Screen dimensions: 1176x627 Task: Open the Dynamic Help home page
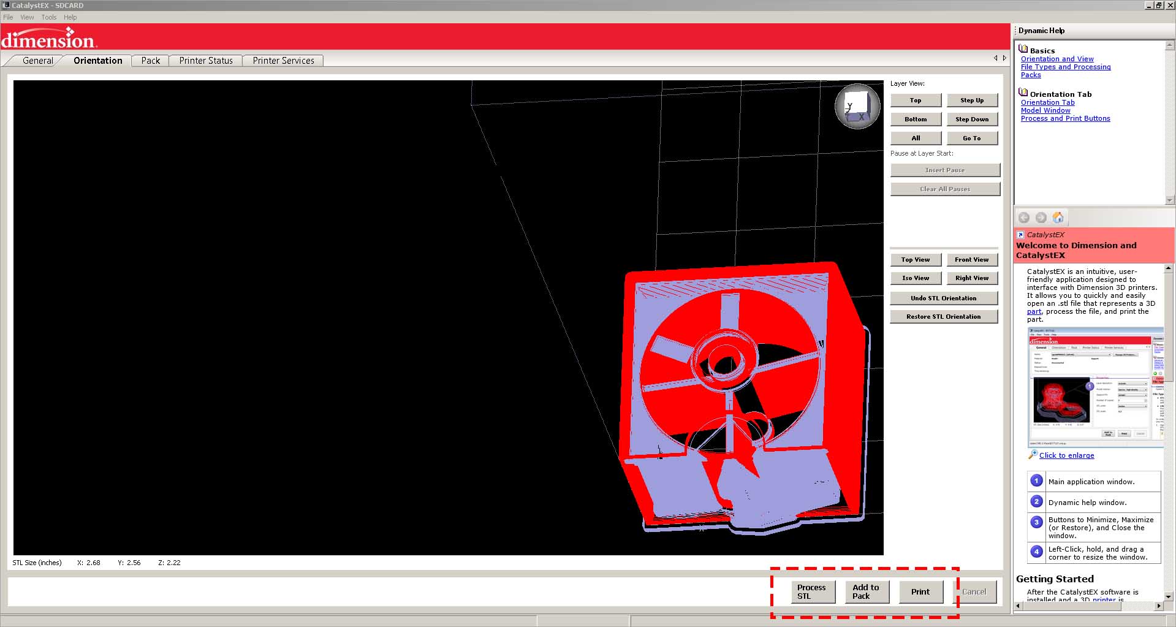pyautogui.click(x=1058, y=218)
